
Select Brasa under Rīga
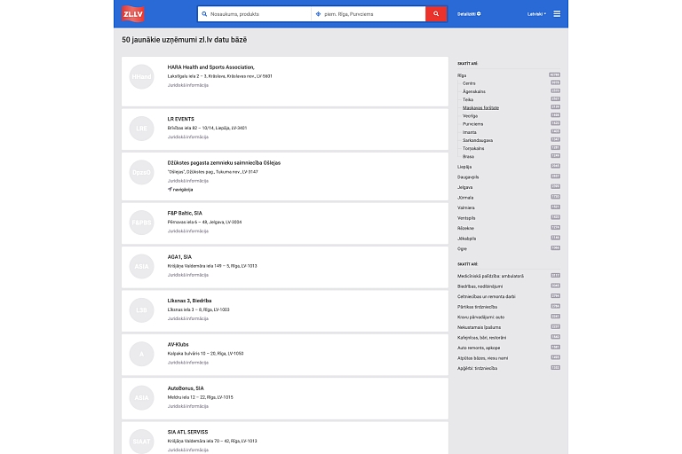coord(468,156)
